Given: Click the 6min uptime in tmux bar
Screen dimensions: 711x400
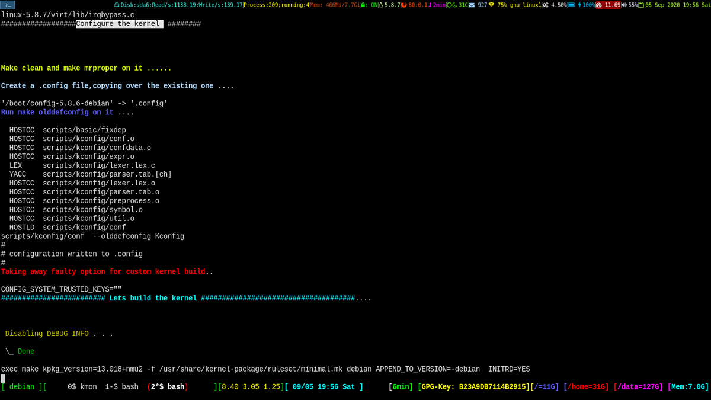Looking at the screenshot, I should coord(402,387).
